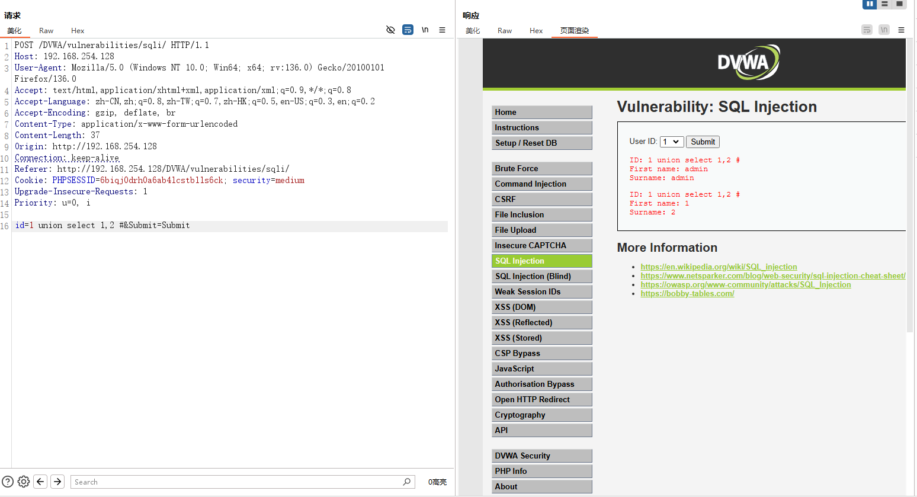917x497 pixels.
Task: Select the highlighted SQL Injection menu item
Action: pyautogui.click(x=541, y=261)
